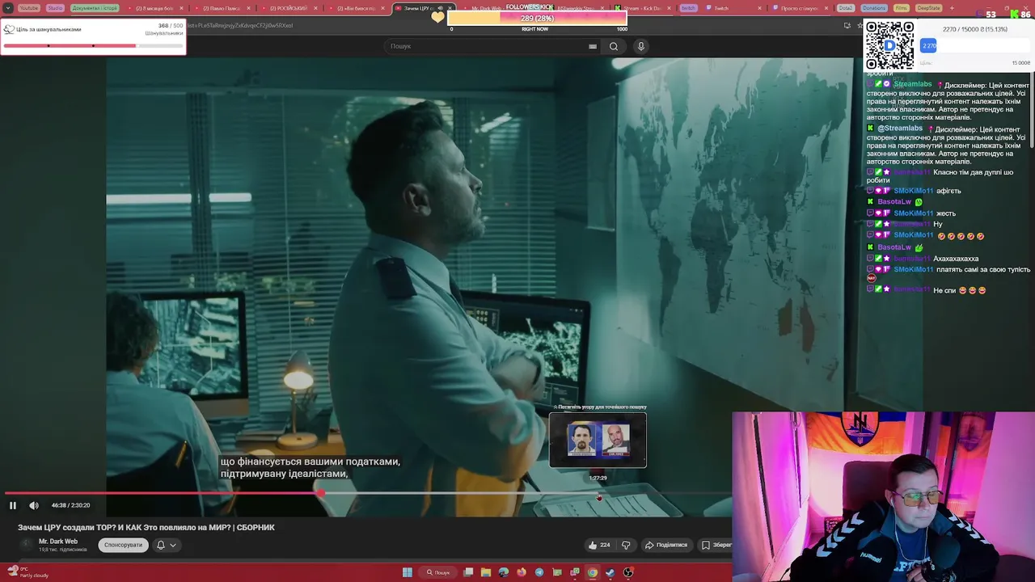Click the Спонсорувати button

pyautogui.click(x=123, y=545)
